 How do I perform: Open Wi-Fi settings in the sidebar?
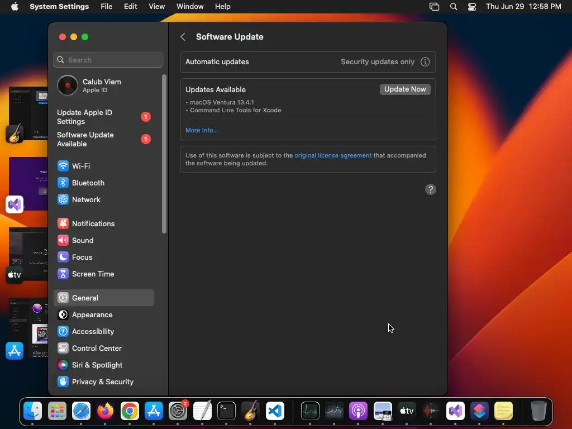(103, 166)
